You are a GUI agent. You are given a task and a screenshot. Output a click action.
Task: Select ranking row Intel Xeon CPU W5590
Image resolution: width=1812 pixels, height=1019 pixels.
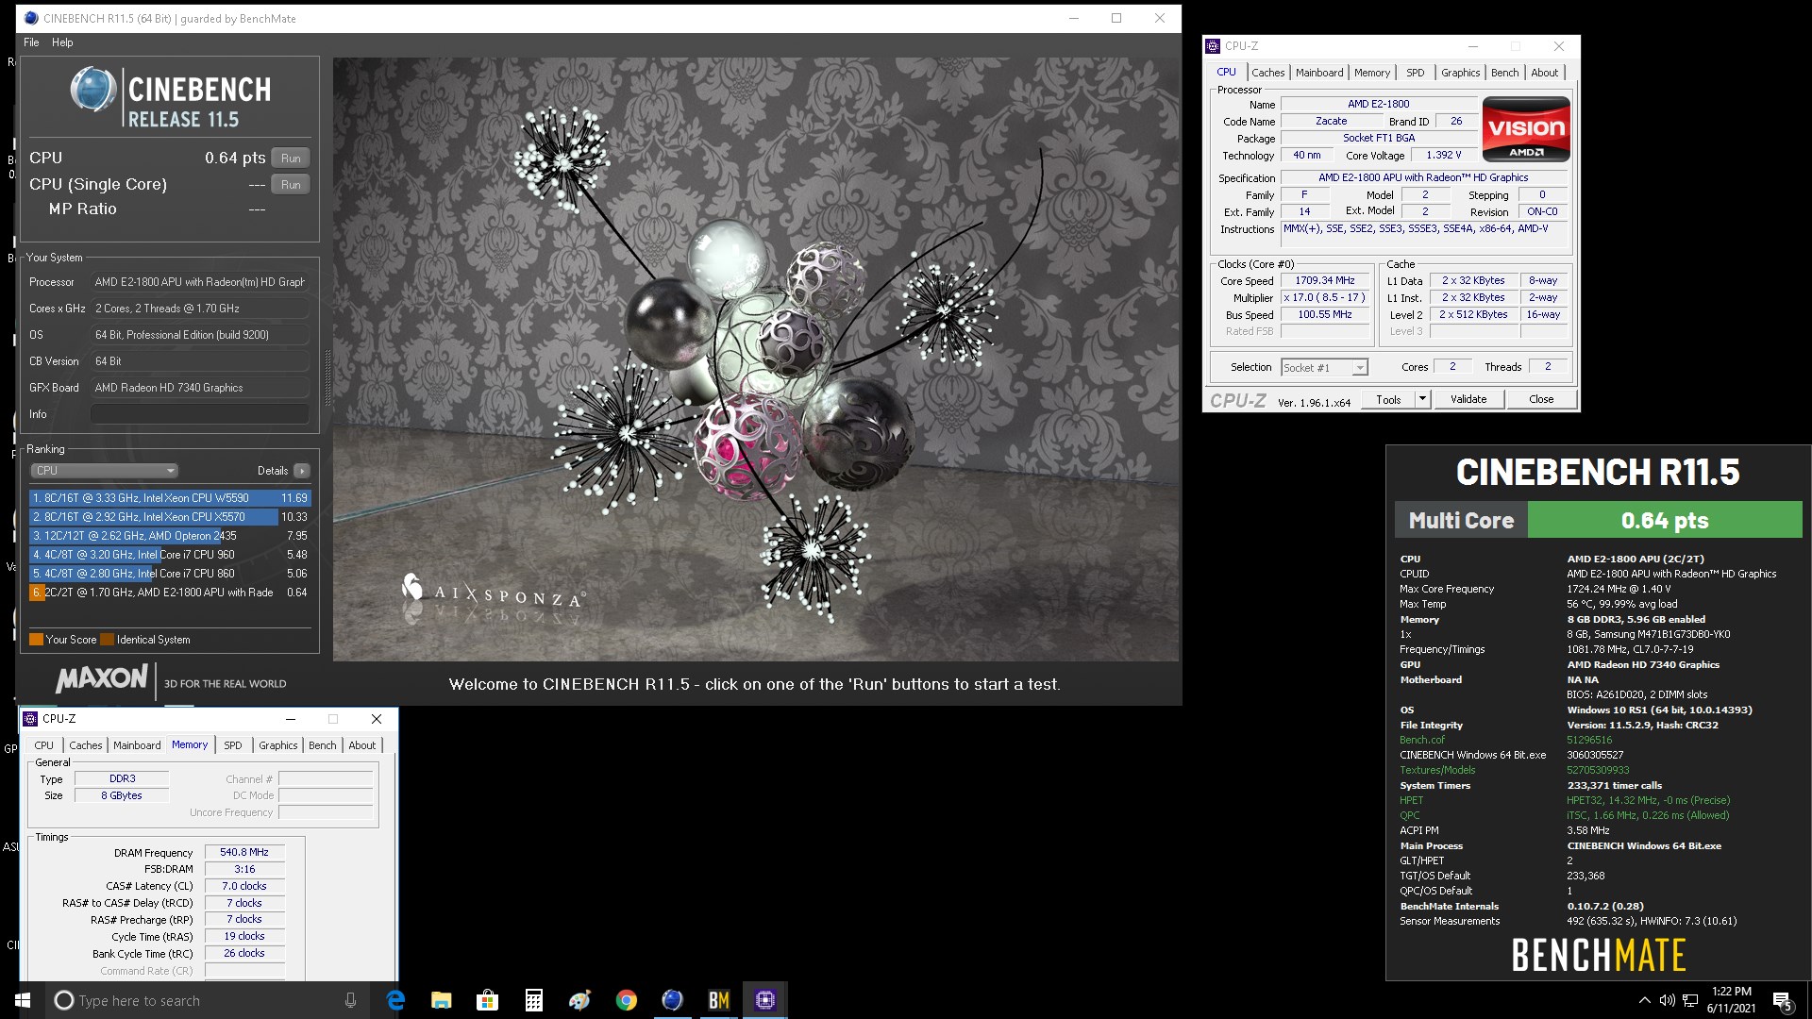[x=170, y=498]
